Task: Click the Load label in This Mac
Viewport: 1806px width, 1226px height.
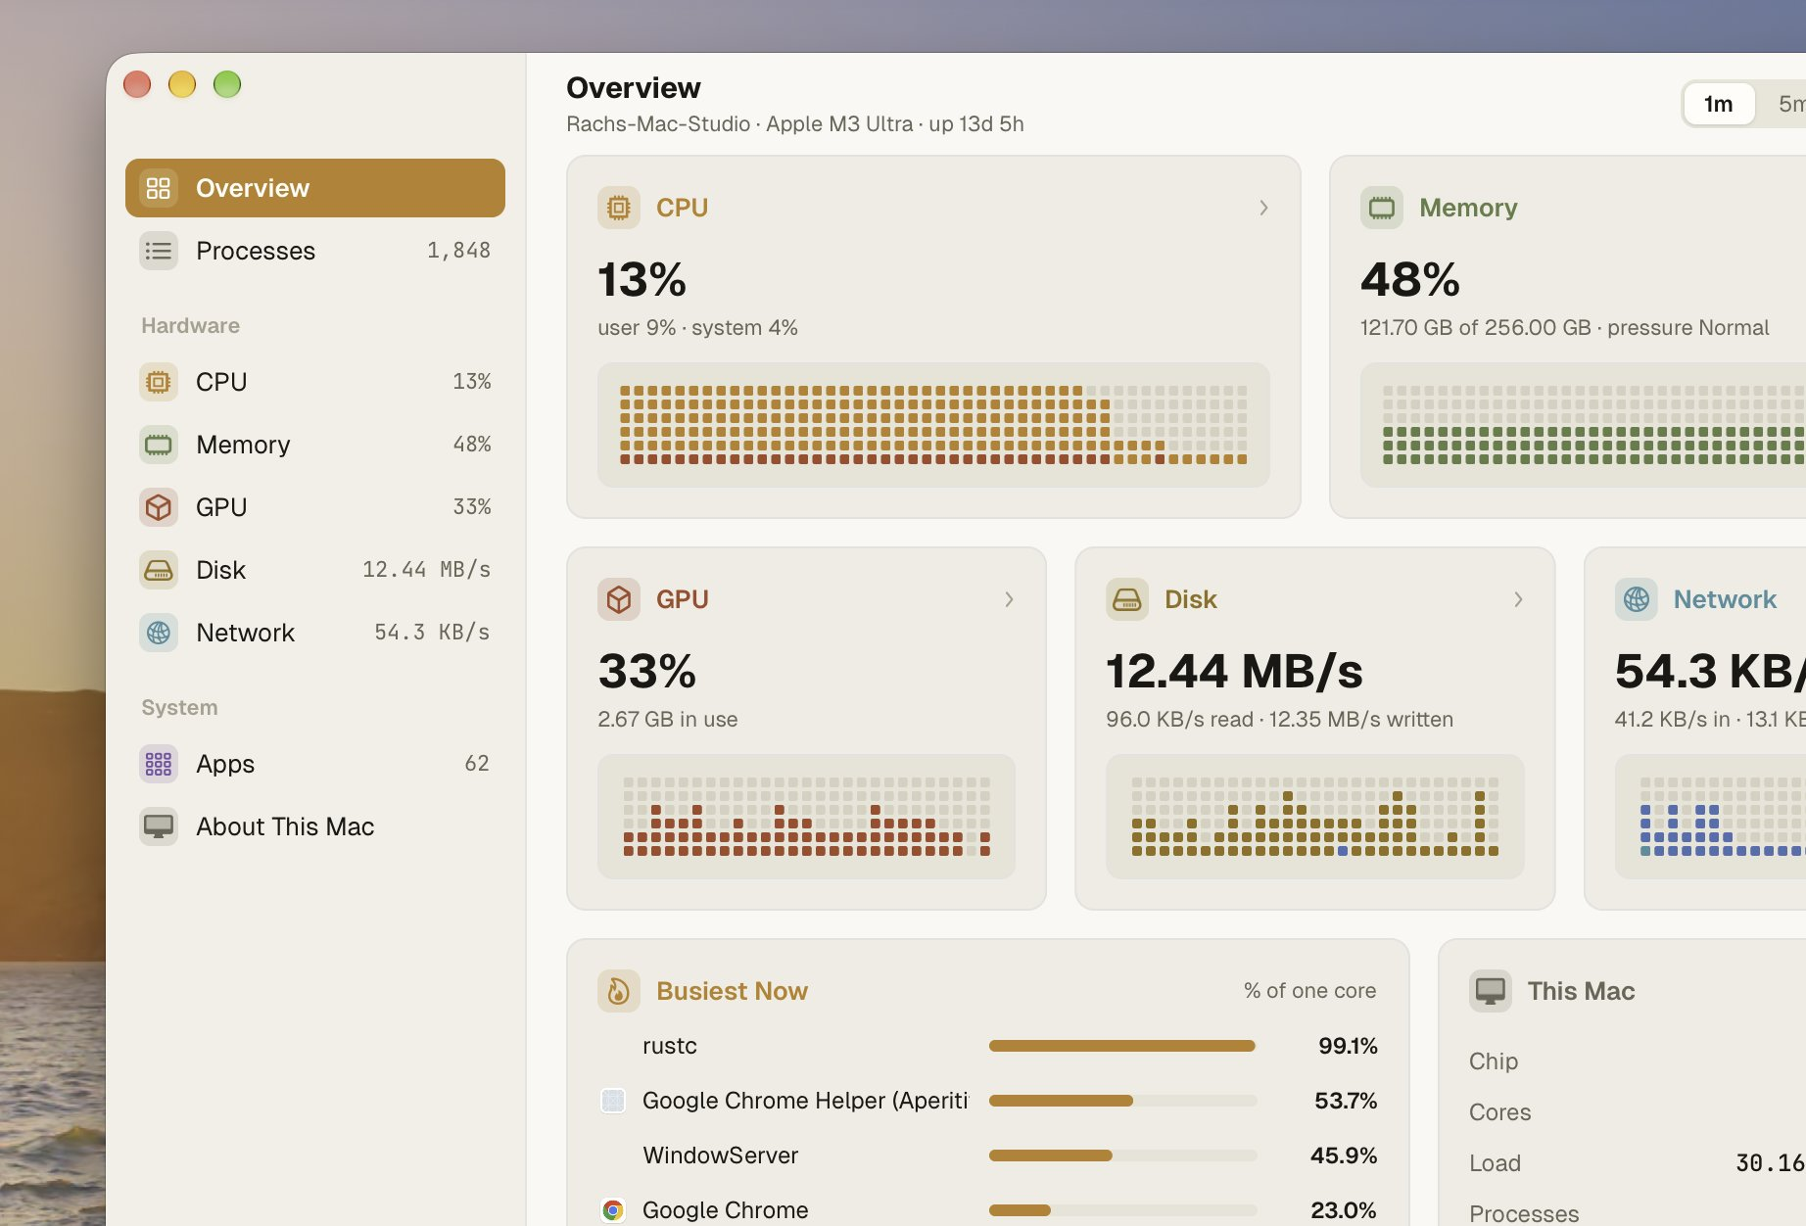Action: (1495, 1163)
